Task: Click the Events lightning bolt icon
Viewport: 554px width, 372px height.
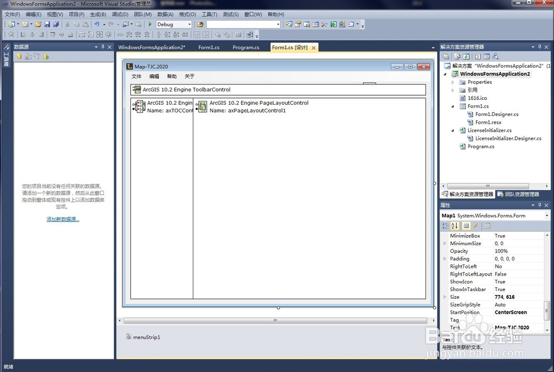Action: pyautogui.click(x=475, y=226)
